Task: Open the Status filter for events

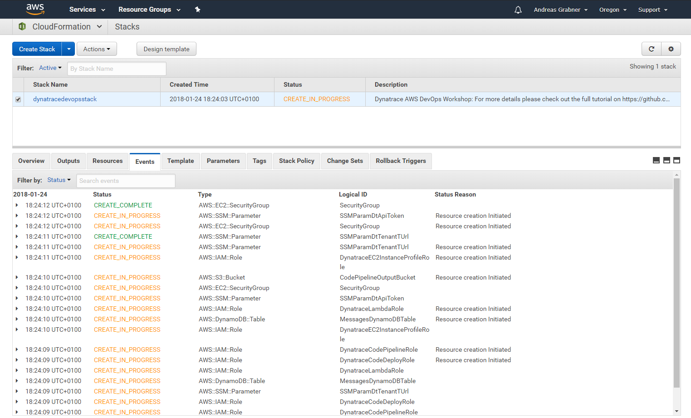Action: [59, 180]
